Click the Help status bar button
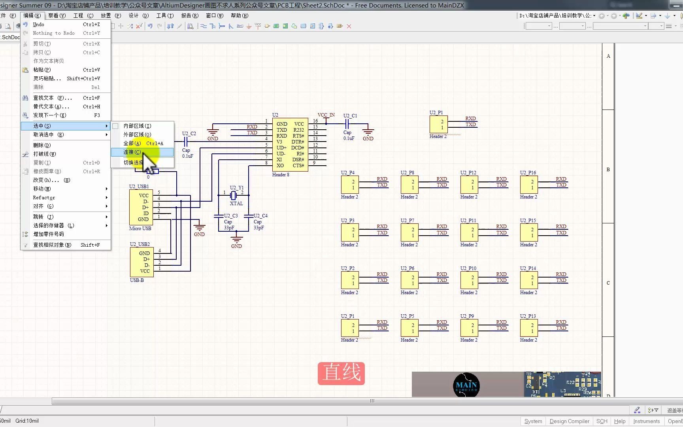The image size is (683, 427). point(620,421)
